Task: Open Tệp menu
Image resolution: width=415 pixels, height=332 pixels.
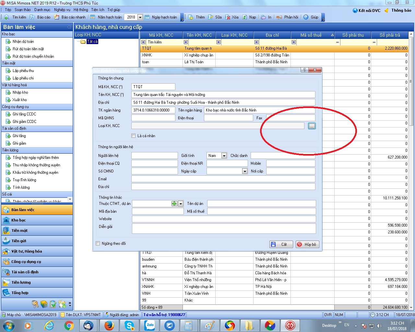Action: click(x=8, y=10)
